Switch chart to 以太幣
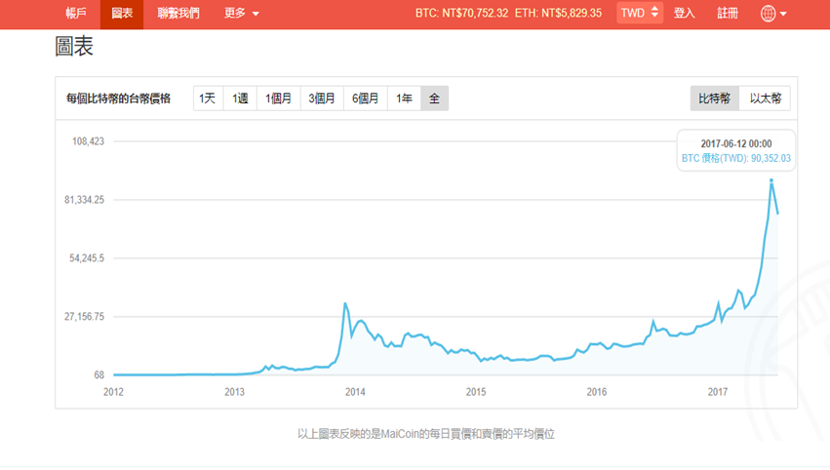The height and width of the screenshot is (470, 830). click(x=765, y=98)
